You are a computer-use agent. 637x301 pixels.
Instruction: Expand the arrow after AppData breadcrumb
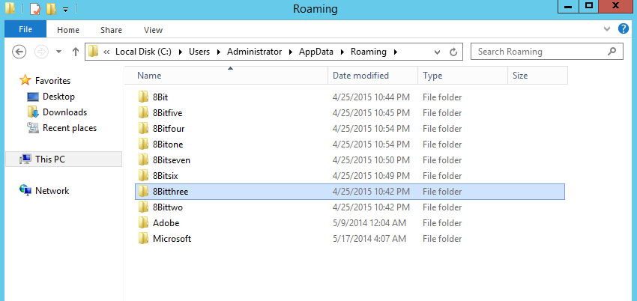tap(342, 52)
